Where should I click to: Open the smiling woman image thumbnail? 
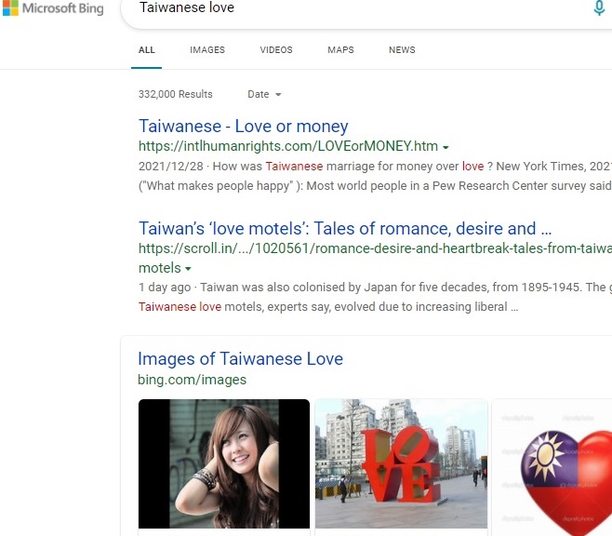224,463
